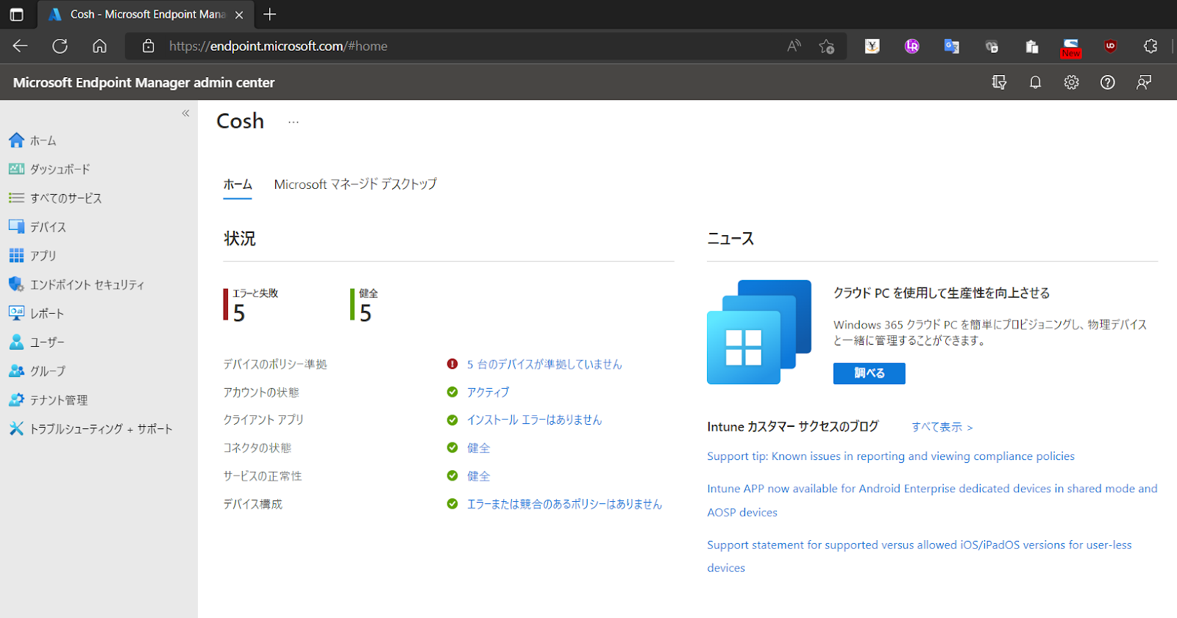1177x618 pixels.
Task: Open the uBlock Origin extension icon
Action: point(1111,46)
